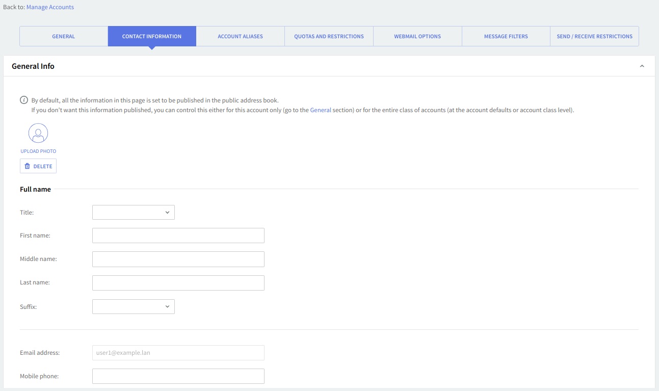Open the Suffix dropdown
This screenshot has height=391, width=659.
[x=133, y=306]
